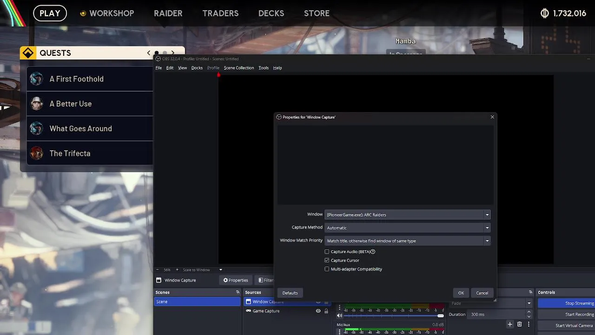Click Start Virtual Camera in Controls
Viewport: 595px width, 335px height.
coord(567,326)
